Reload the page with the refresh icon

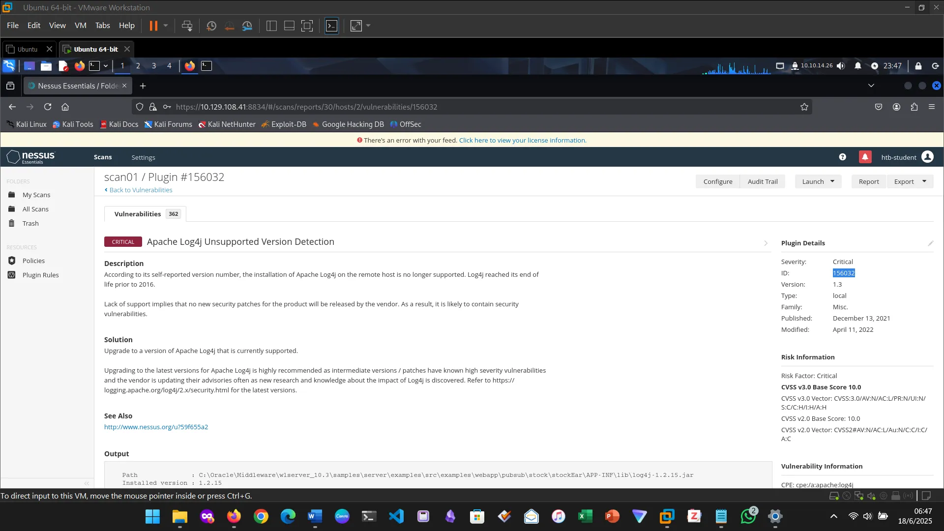48,107
